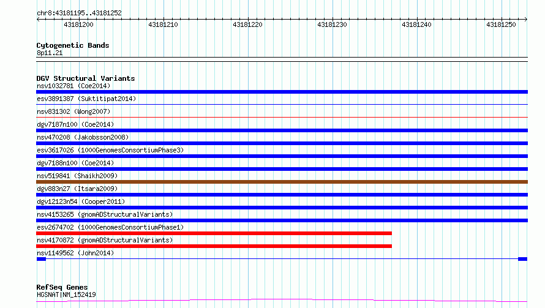
Task: Click the magenta HGSNAT gene feature line
Action: (282, 300)
